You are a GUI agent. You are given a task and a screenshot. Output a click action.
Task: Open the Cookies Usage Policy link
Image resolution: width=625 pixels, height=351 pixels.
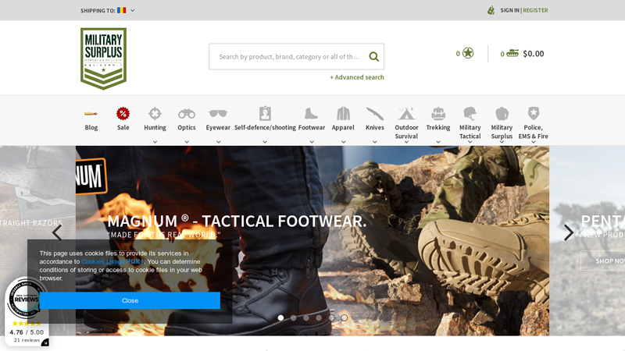112,261
